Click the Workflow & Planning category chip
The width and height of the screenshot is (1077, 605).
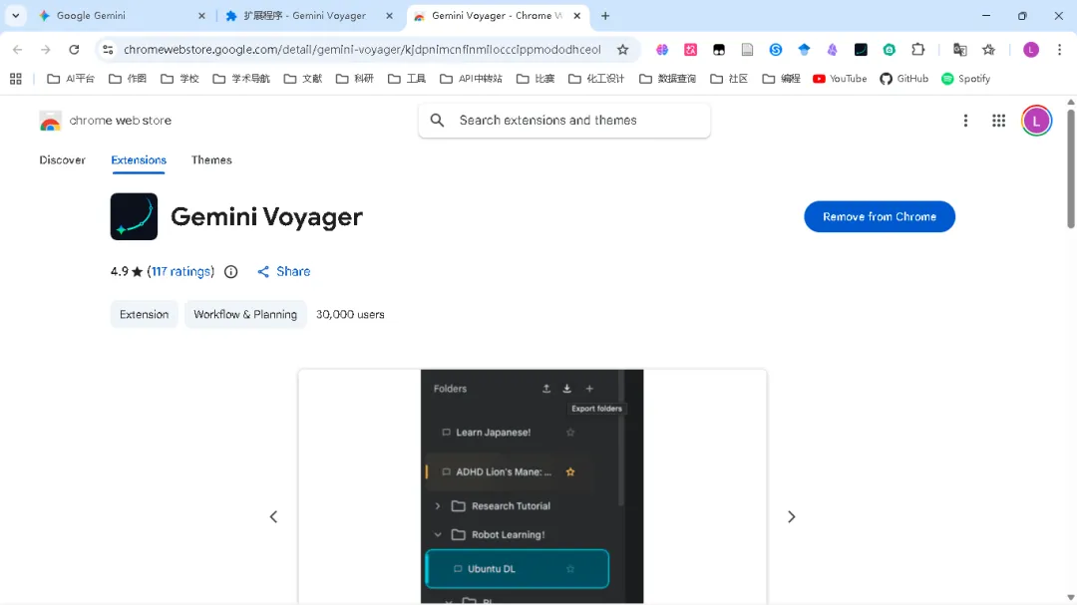coord(245,315)
